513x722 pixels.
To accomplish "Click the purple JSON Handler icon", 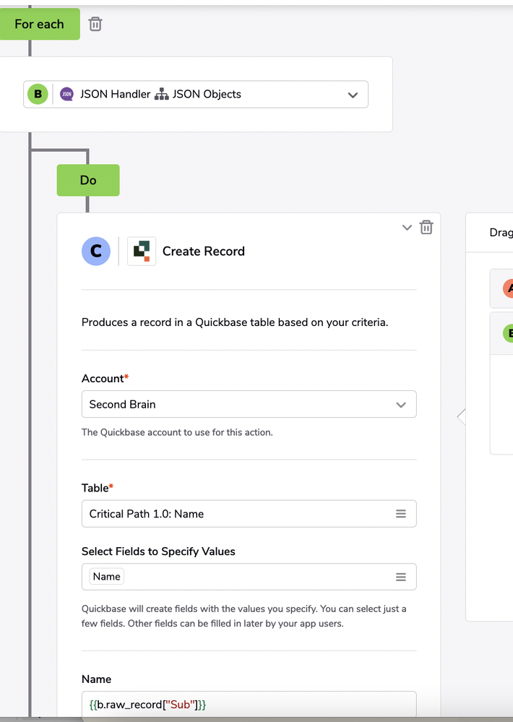I will coord(66,95).
